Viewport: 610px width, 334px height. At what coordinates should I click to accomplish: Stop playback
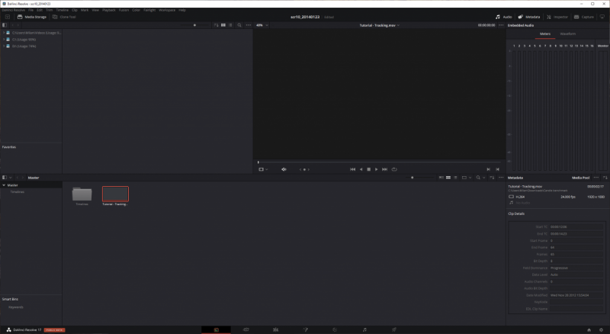click(x=369, y=169)
